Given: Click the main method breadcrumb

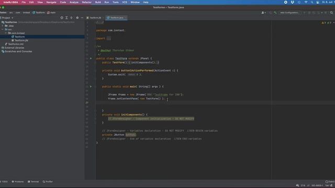Looking at the screenshot, I should click(51, 13).
